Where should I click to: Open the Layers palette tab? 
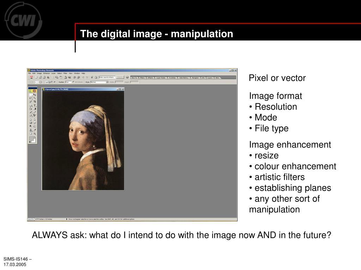point(210,78)
